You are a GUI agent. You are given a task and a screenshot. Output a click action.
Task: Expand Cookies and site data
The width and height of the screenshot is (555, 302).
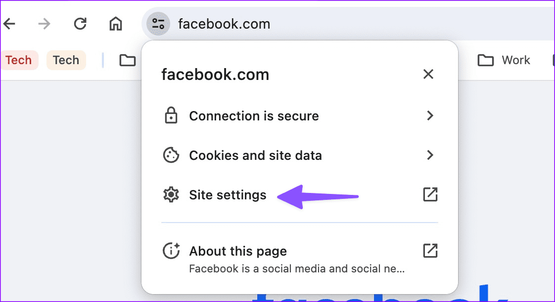point(430,155)
